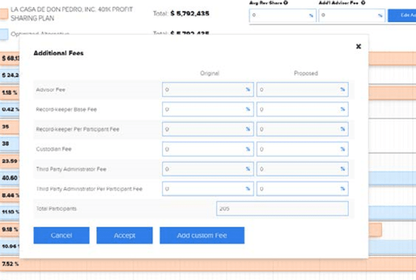
Task: Click the Add'l Advisor Fee input field
Action: [x=351, y=15]
